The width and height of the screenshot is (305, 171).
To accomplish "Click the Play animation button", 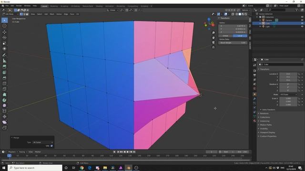I will click(128, 152).
